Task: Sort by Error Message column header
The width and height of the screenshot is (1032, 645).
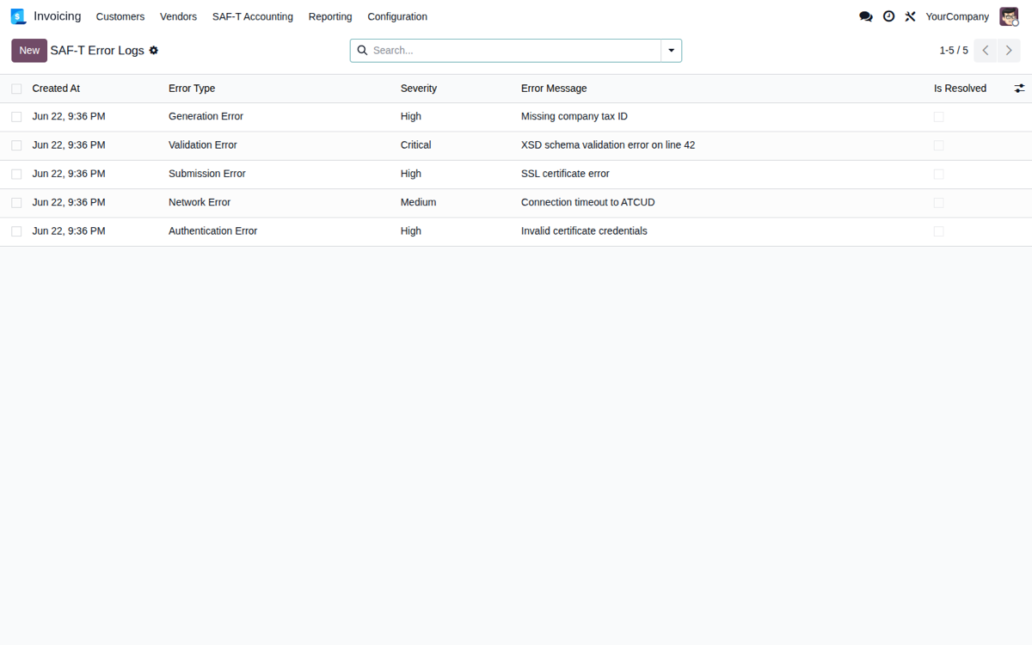Action: pos(554,89)
